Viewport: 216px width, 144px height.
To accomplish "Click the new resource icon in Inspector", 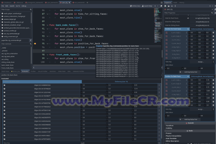I will pos(165,6).
